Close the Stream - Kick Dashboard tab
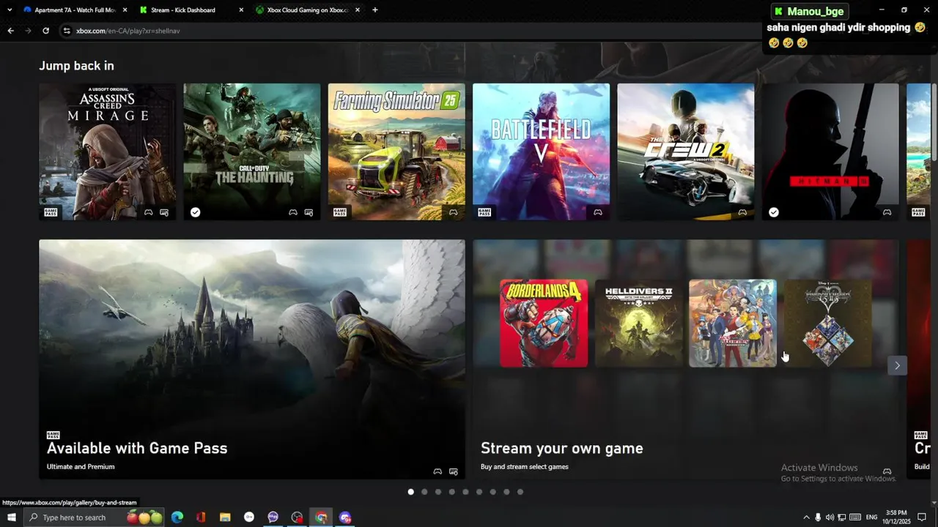 click(x=242, y=10)
